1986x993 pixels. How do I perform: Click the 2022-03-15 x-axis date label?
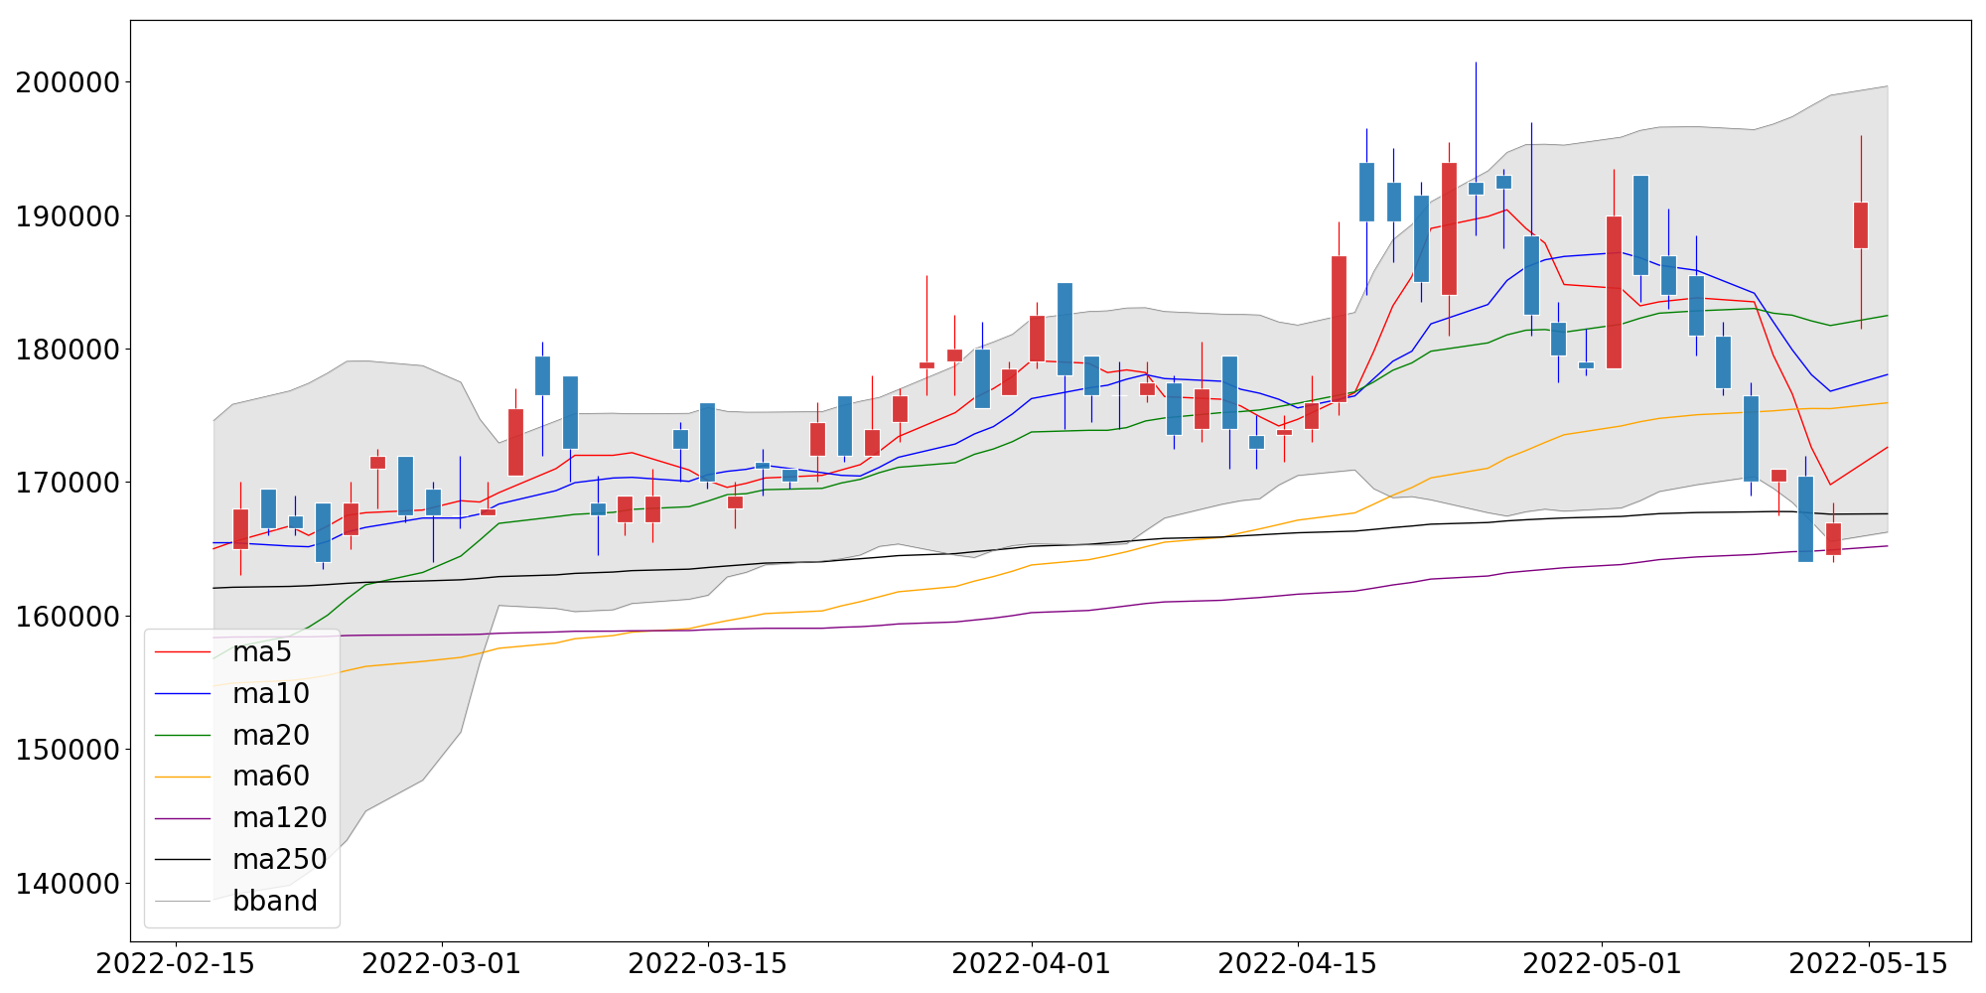708,964
